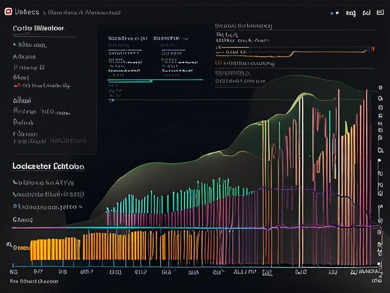The image size is (390, 293).
Task: Click the teal icon beside the "AKYW" item
Action: point(15,182)
